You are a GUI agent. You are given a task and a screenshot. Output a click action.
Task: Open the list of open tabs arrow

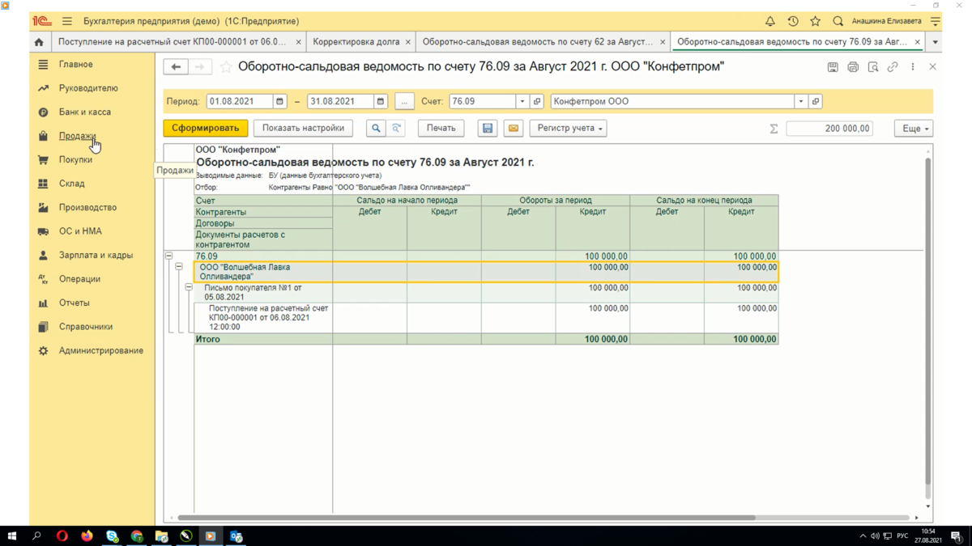(x=936, y=41)
